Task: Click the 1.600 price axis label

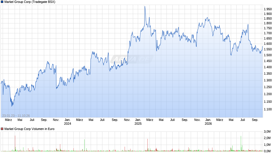Action: (268, 44)
